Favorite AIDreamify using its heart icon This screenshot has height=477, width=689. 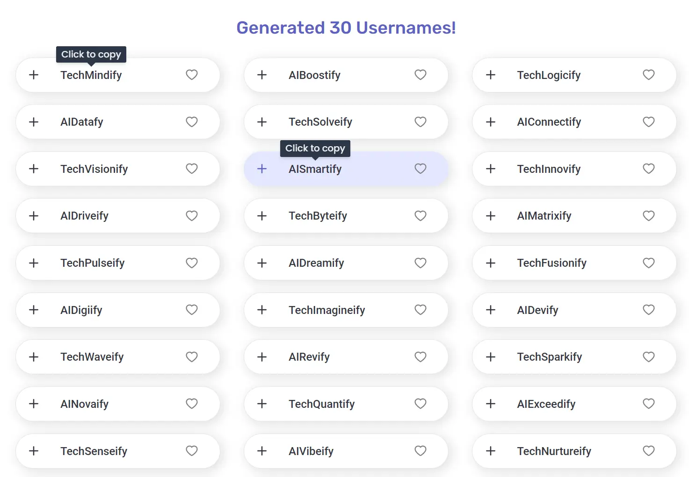click(x=420, y=263)
